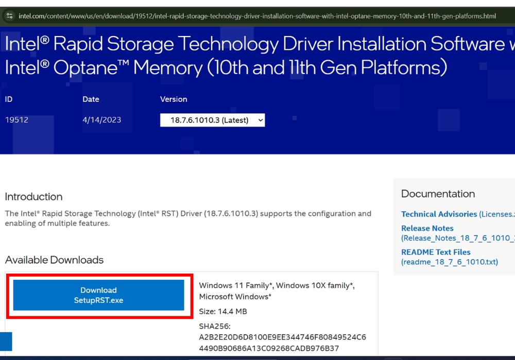This screenshot has height=360, width=515.
Task: Click the Size: 14.4 MB text
Action: 223,312
